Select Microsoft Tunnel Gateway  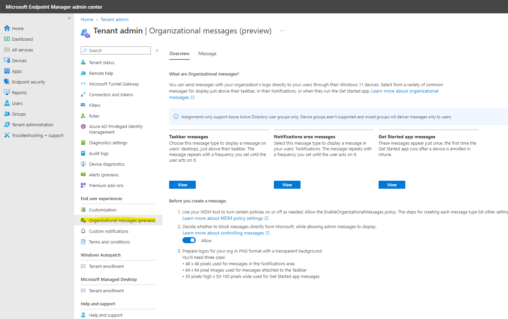click(114, 84)
